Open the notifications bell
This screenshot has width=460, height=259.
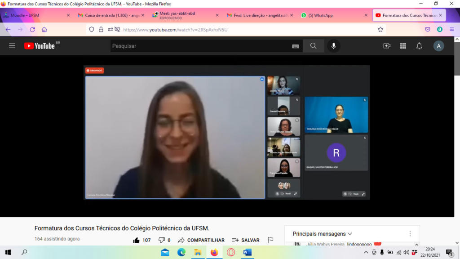(x=419, y=46)
